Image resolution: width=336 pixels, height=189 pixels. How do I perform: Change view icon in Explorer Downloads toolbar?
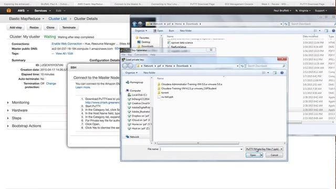click(315, 31)
